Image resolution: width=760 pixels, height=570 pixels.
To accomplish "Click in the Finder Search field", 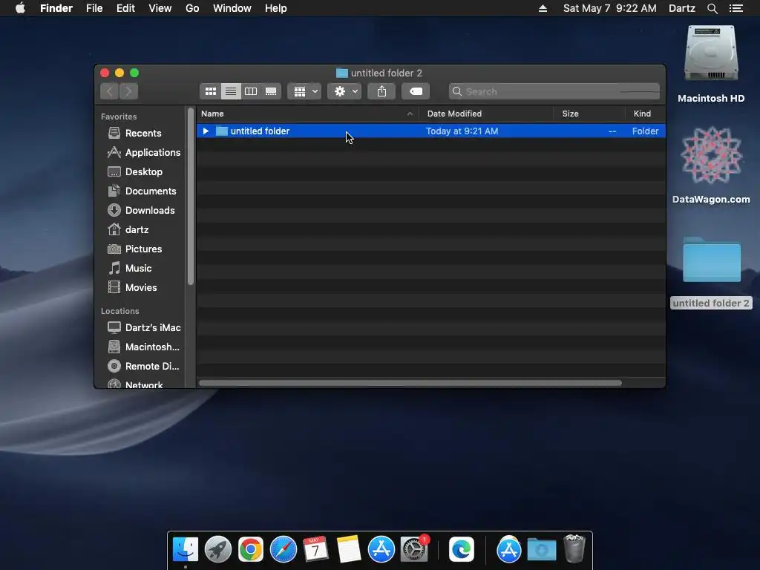I will [554, 91].
